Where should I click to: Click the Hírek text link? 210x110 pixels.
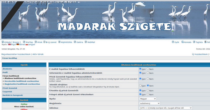pos(40,42)
